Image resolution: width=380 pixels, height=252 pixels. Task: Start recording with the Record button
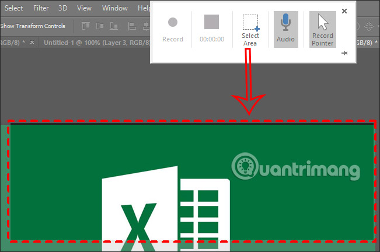tap(173, 29)
